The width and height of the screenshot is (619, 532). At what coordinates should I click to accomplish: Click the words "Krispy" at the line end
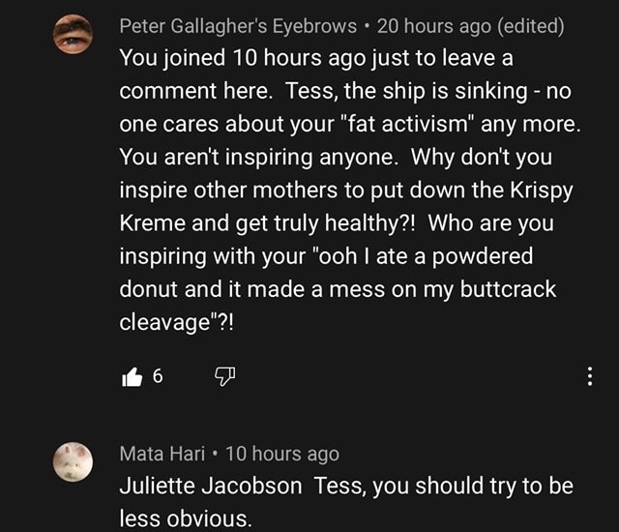click(x=542, y=191)
